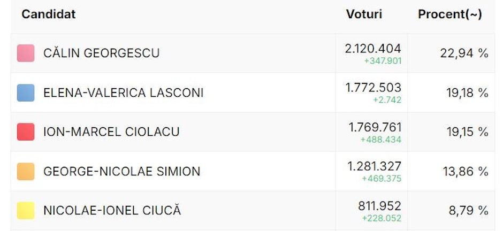Click the 13,86 % percentage cell

coord(466,172)
